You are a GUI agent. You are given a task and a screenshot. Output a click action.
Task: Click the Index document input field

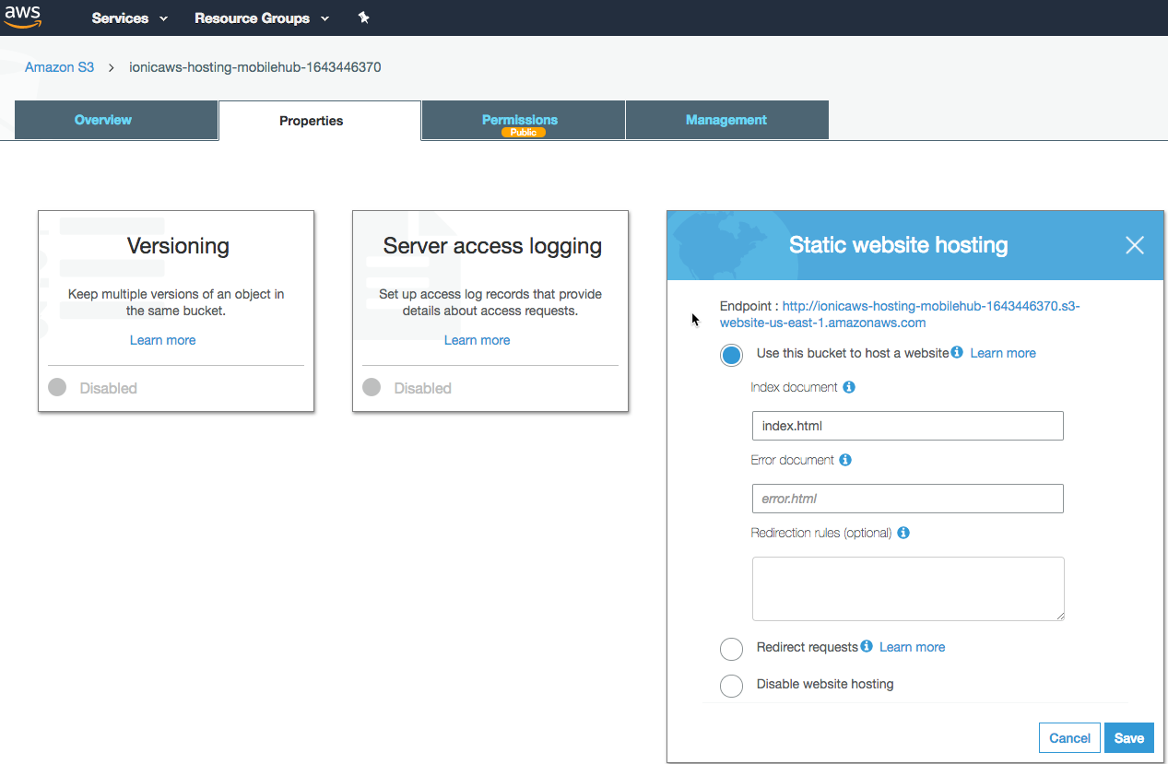pos(908,426)
